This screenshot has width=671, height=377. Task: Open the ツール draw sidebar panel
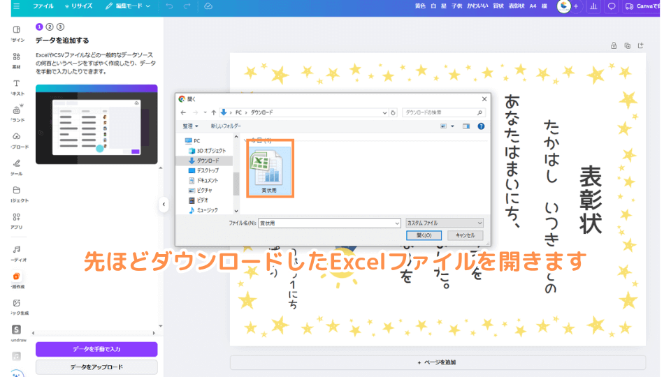point(16,168)
